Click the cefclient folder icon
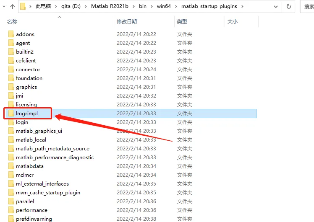314x222 pixels. pos(11,60)
